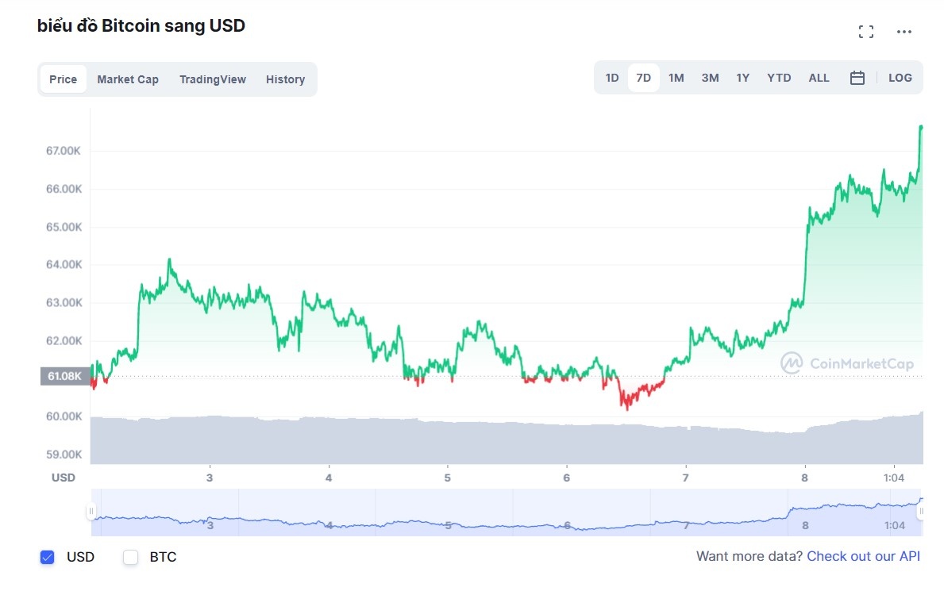Select the 1Y time range option
The image size is (944, 591).
point(742,77)
